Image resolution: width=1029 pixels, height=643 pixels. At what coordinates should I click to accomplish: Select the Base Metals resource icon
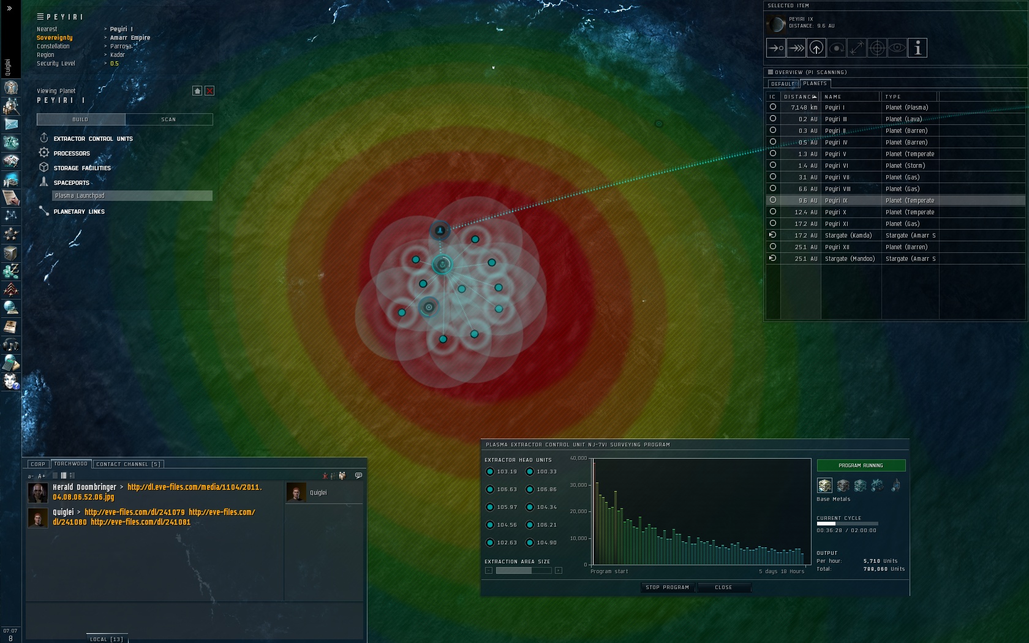(824, 486)
